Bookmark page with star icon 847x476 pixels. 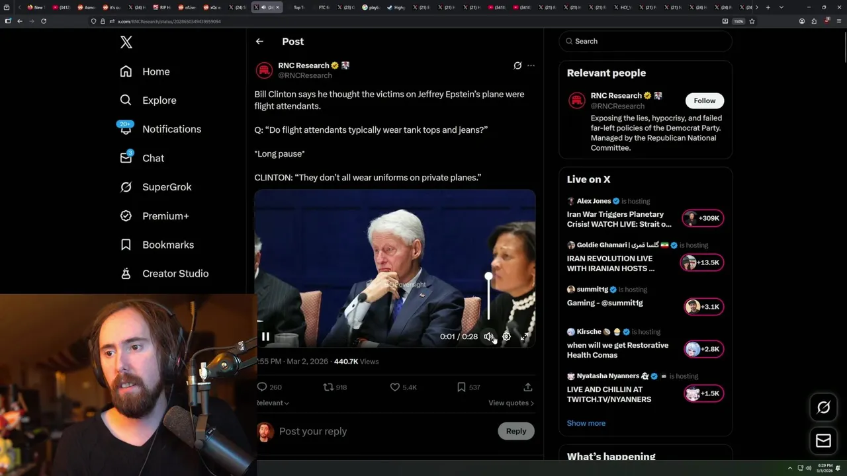[752, 21]
